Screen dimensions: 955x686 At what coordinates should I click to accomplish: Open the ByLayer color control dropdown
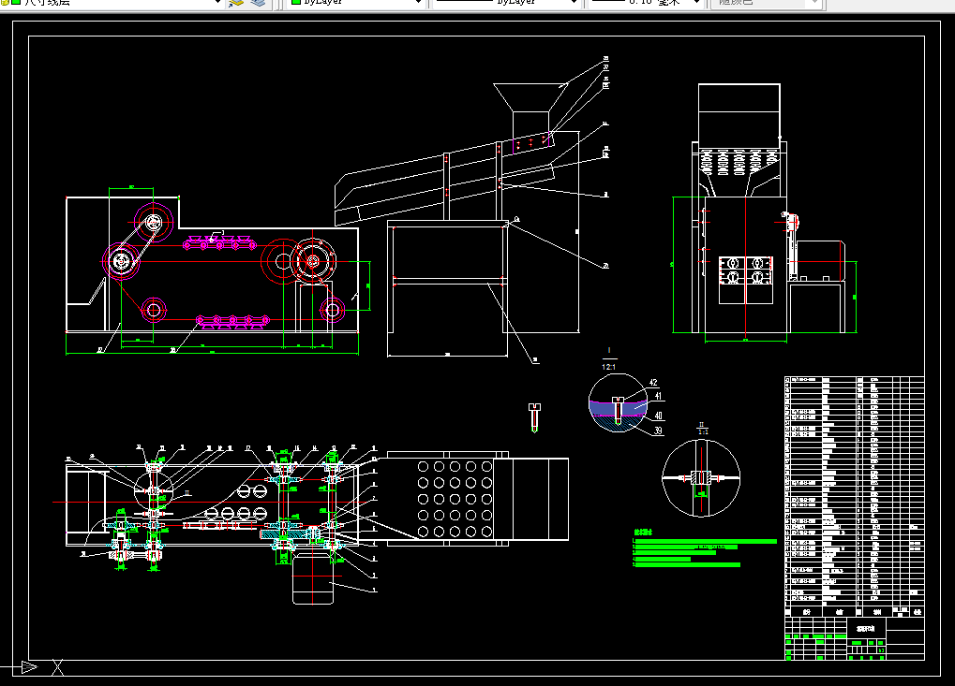[x=356, y=3]
